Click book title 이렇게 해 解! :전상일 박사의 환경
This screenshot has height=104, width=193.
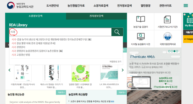pyautogui.click(x=23, y=86)
